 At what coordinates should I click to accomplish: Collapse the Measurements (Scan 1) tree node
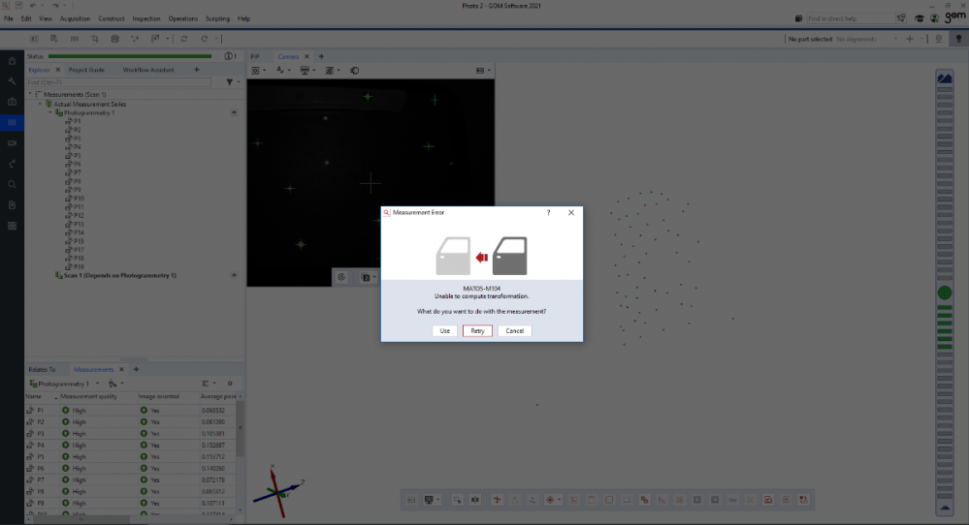point(30,94)
